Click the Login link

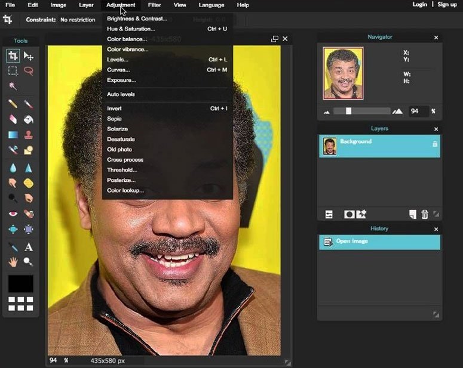[x=419, y=4]
